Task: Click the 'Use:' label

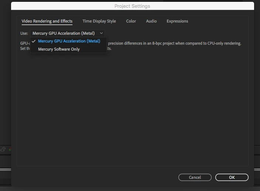Action: (x=24, y=33)
